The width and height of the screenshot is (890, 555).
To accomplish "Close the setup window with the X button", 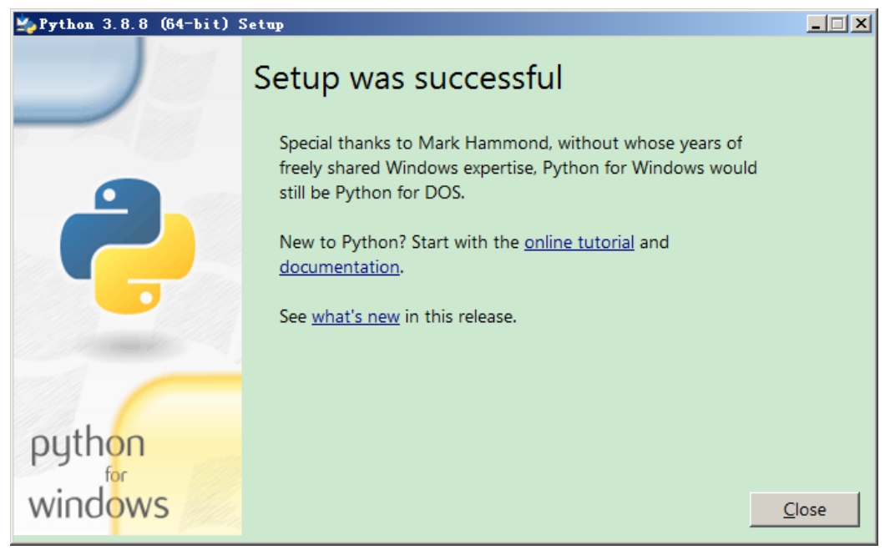I will [861, 24].
